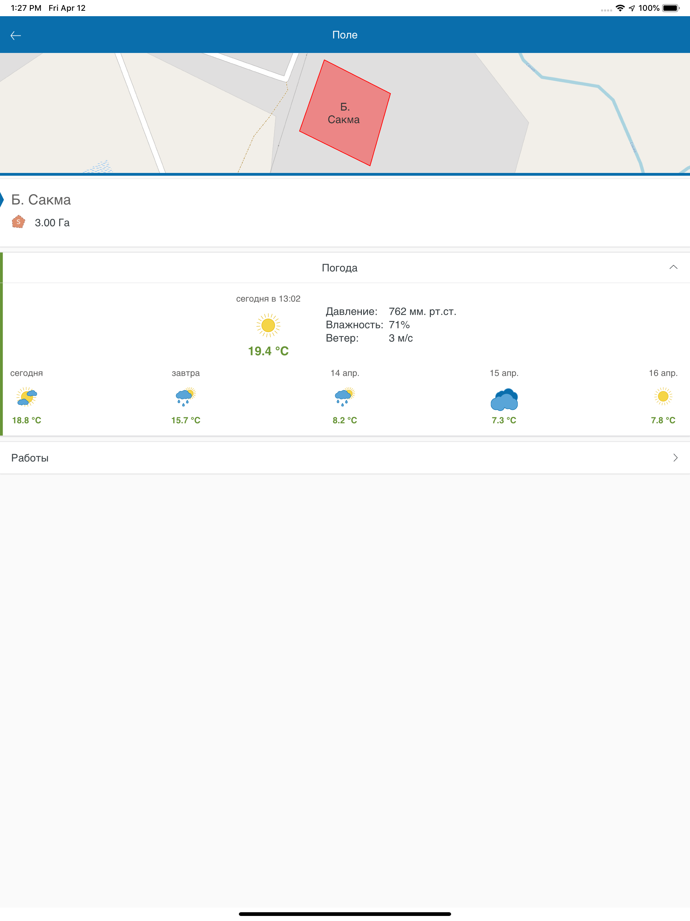The image size is (690, 921).
Task: Select current sunny weather icon
Action: point(269,326)
